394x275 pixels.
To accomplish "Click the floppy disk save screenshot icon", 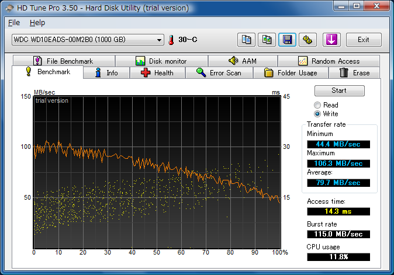I will pos(286,40).
